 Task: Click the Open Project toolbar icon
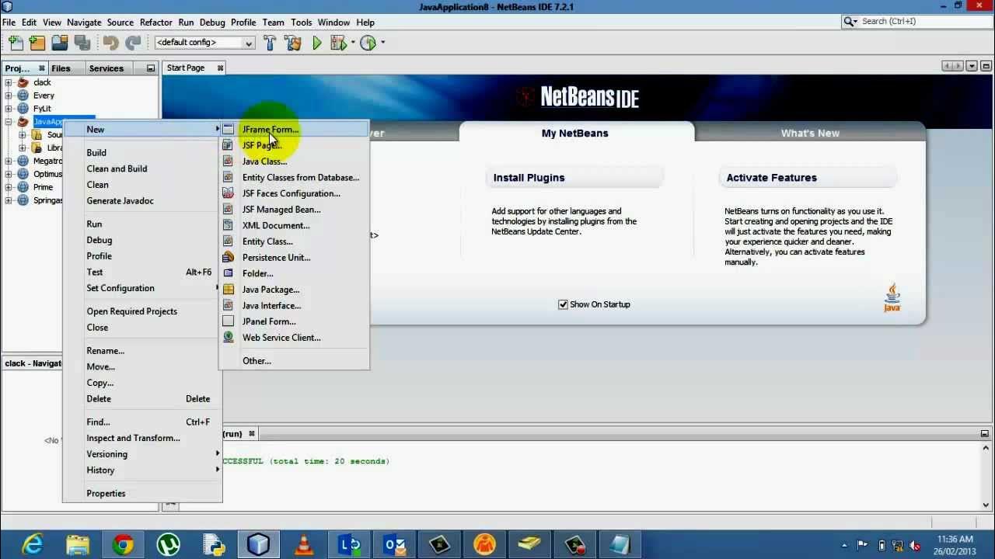(60, 43)
